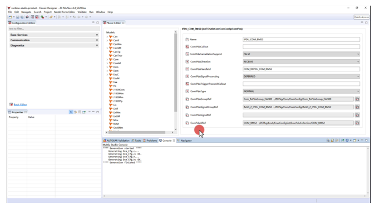Image resolution: width=379 pixels, height=207 pixels.
Task: Open browse button for ComIPduGroupRef
Action: [x=357, y=99]
